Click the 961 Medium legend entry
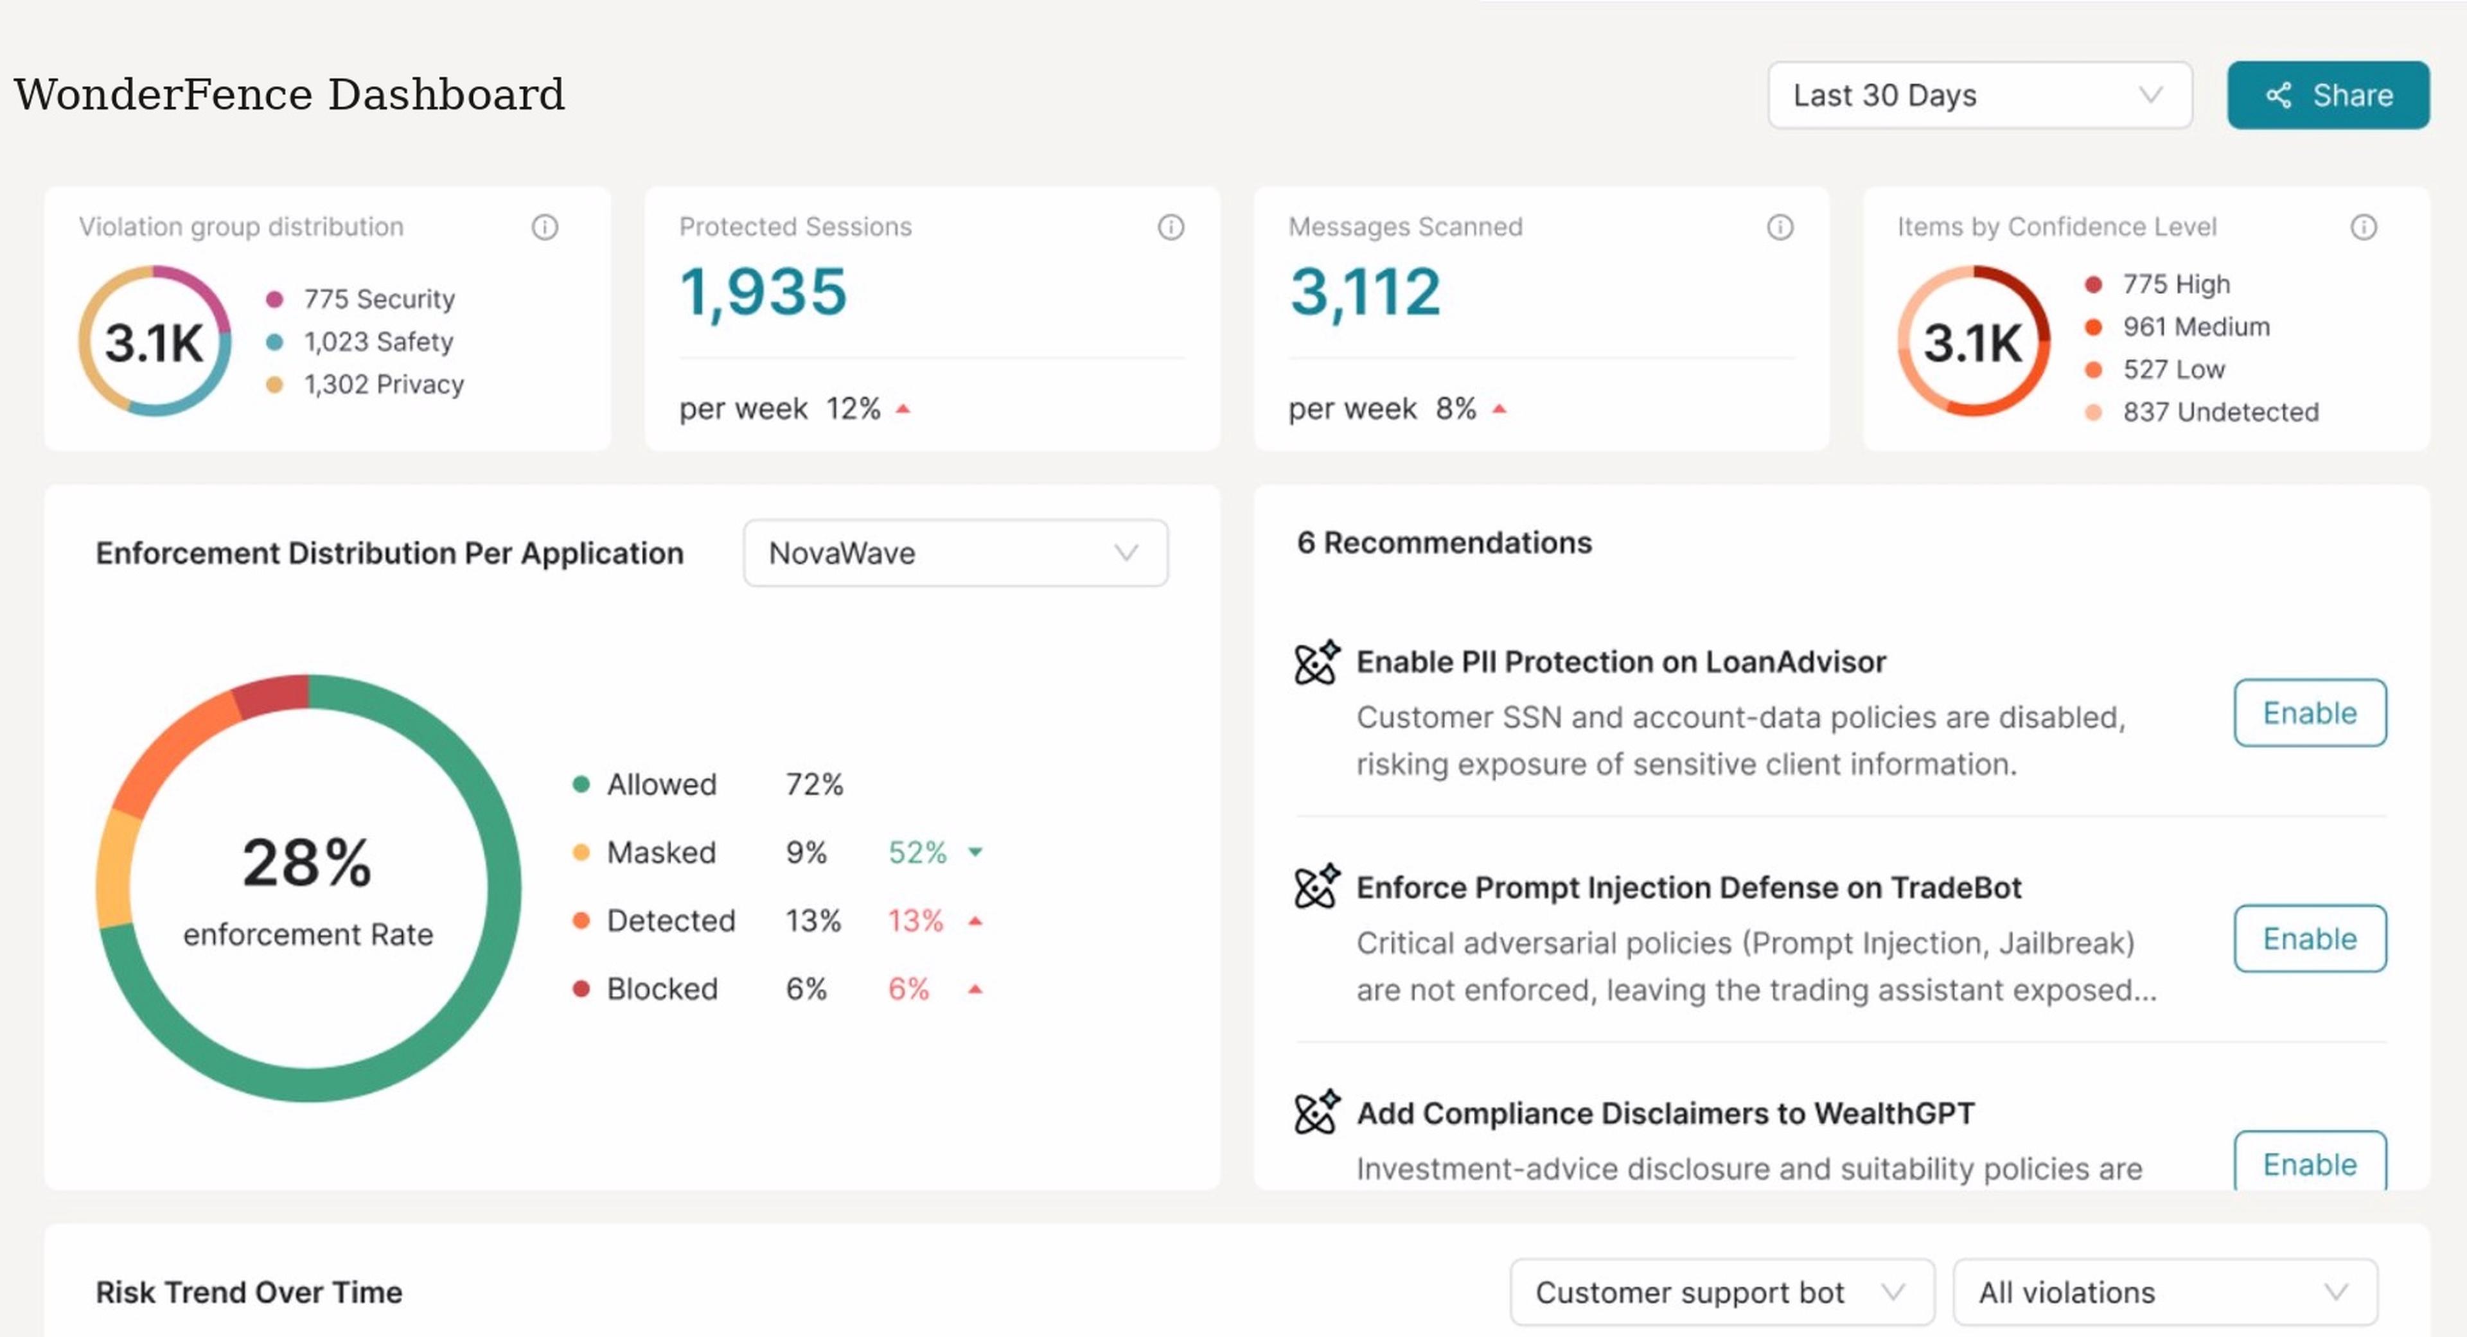2467x1337 pixels. (x=2197, y=328)
